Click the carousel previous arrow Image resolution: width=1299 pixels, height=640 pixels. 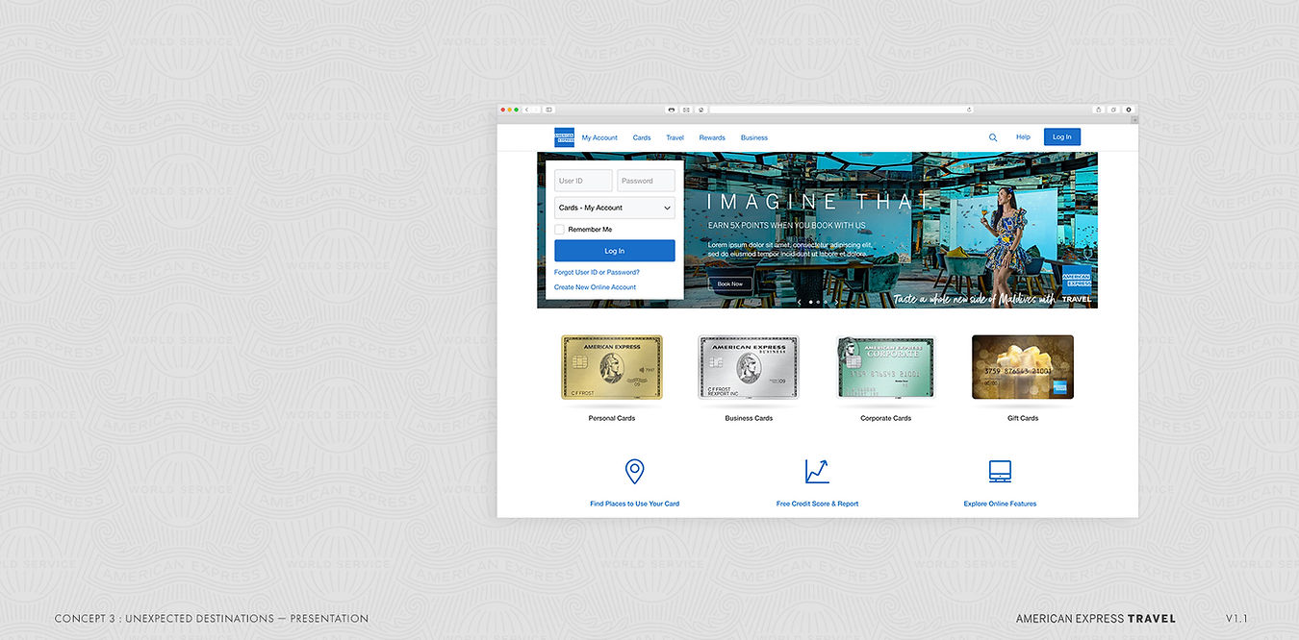799,302
